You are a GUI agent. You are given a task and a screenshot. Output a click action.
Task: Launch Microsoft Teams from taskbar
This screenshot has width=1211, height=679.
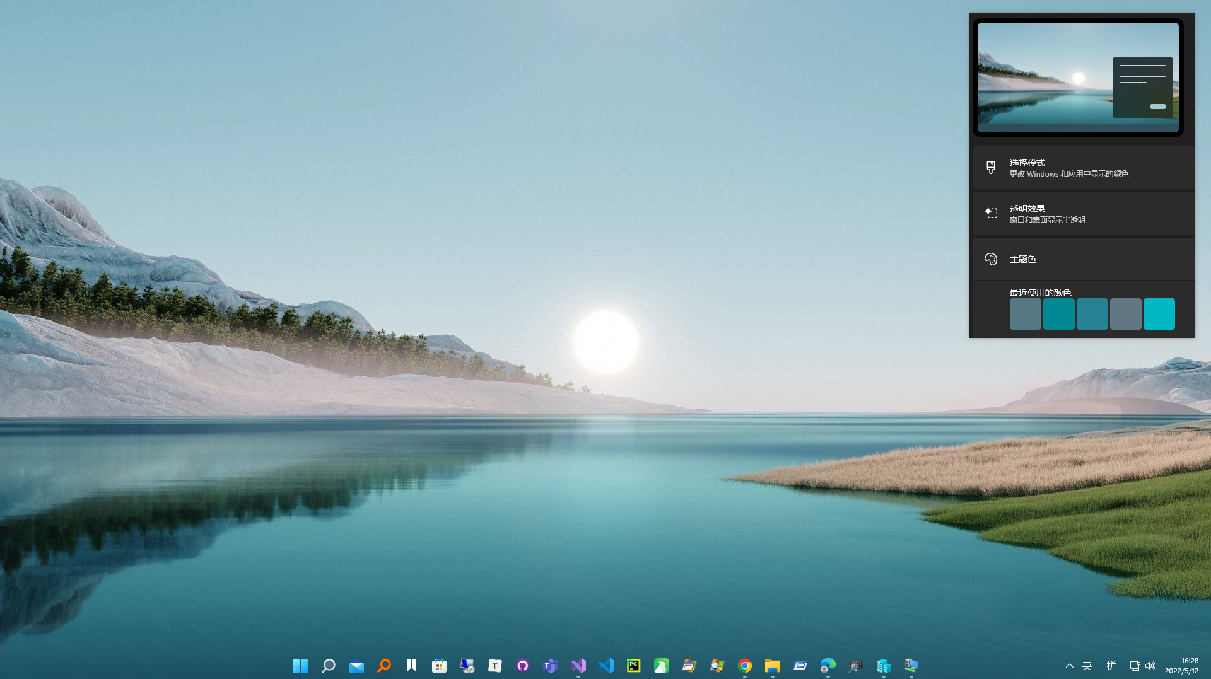[x=550, y=666]
